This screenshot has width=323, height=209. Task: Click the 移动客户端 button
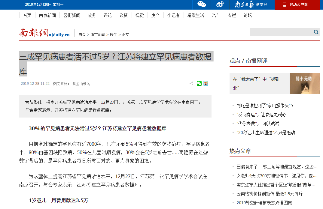(x=297, y=5)
